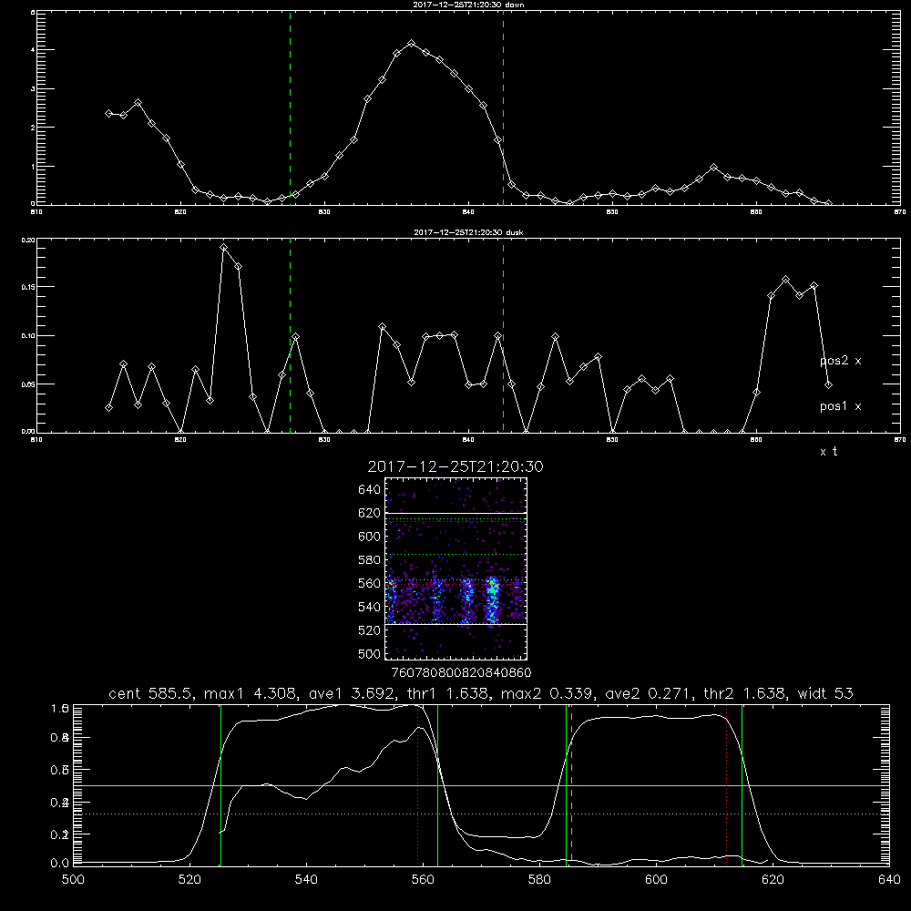
Task: Click the secondary small peak diamond near 857 in dawn plot
Action: click(713, 168)
